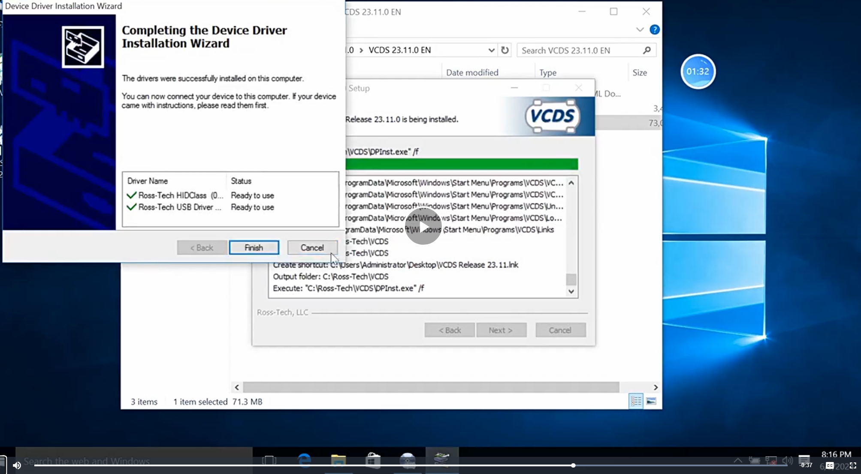
Task: Click the green installation progress bar
Action: (x=462, y=164)
